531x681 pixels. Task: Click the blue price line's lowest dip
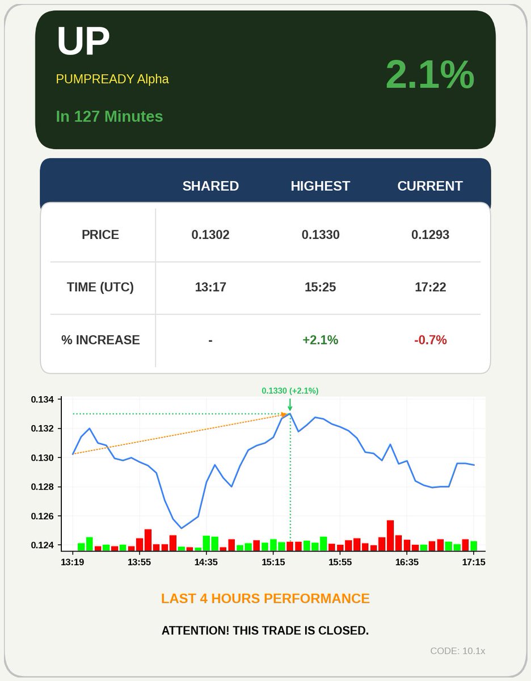click(x=182, y=528)
